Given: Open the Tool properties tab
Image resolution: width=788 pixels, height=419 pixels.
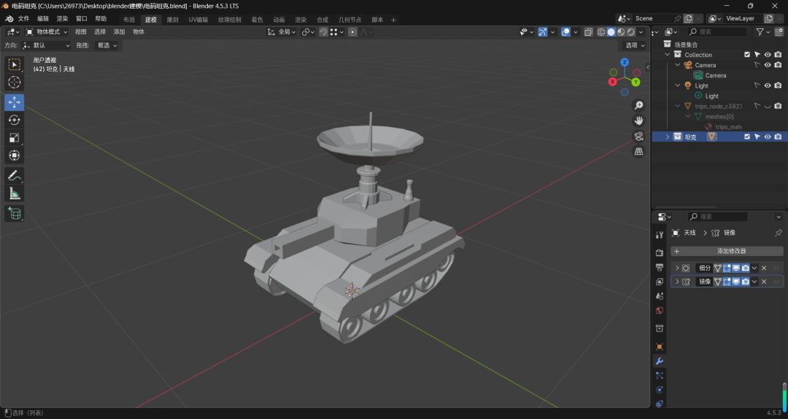Looking at the screenshot, I should [x=660, y=235].
